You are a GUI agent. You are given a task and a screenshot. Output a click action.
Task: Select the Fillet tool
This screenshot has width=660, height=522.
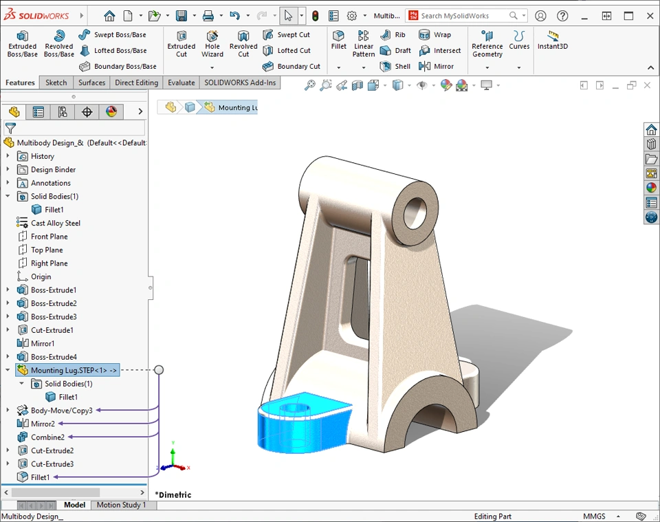click(x=338, y=40)
